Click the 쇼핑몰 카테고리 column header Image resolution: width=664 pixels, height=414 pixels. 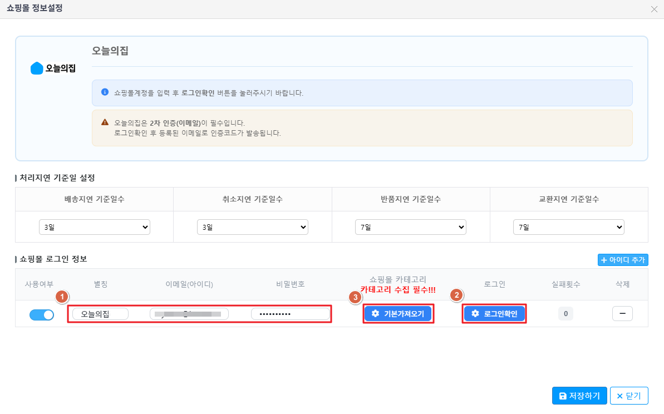(x=397, y=279)
